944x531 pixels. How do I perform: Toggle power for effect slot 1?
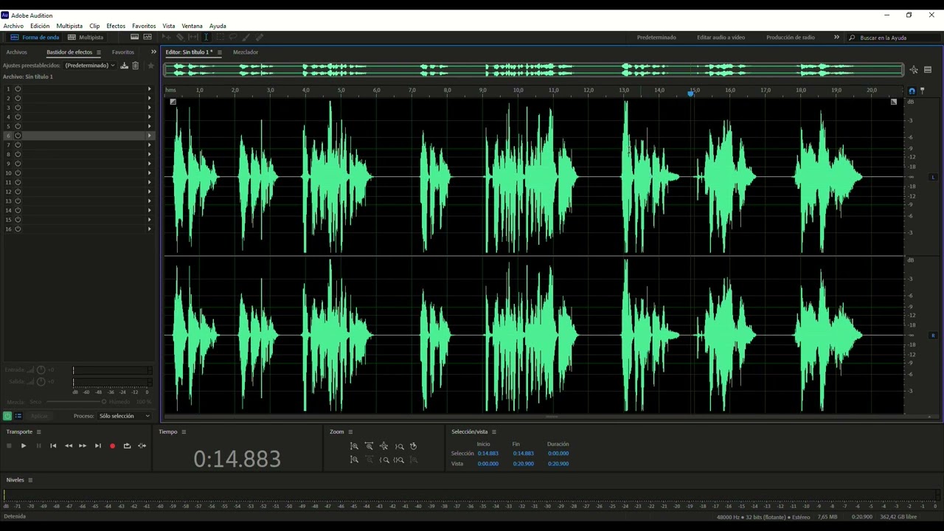pos(18,88)
